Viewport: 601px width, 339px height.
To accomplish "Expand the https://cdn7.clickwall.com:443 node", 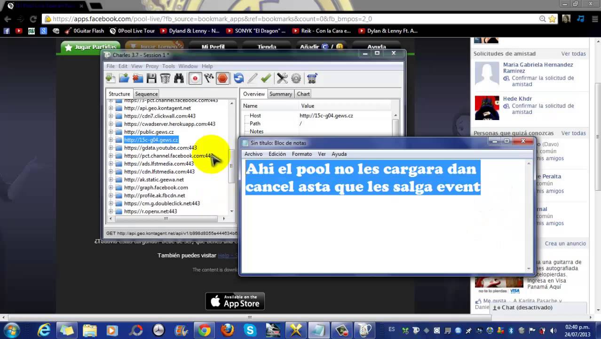I will pyautogui.click(x=111, y=116).
